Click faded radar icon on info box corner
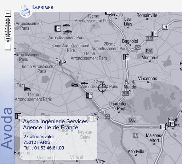182x164 pixels. tap(91, 119)
